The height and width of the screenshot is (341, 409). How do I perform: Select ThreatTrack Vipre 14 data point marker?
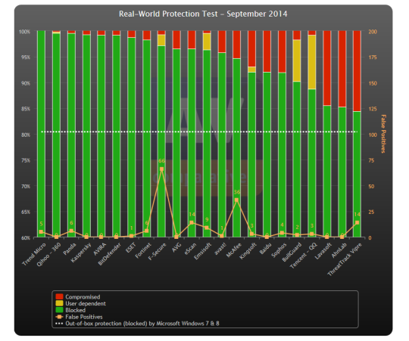(x=357, y=222)
